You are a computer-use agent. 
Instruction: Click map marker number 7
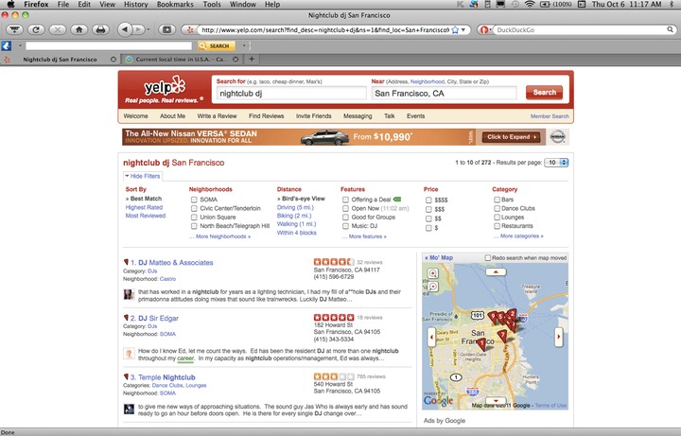[x=502, y=336]
